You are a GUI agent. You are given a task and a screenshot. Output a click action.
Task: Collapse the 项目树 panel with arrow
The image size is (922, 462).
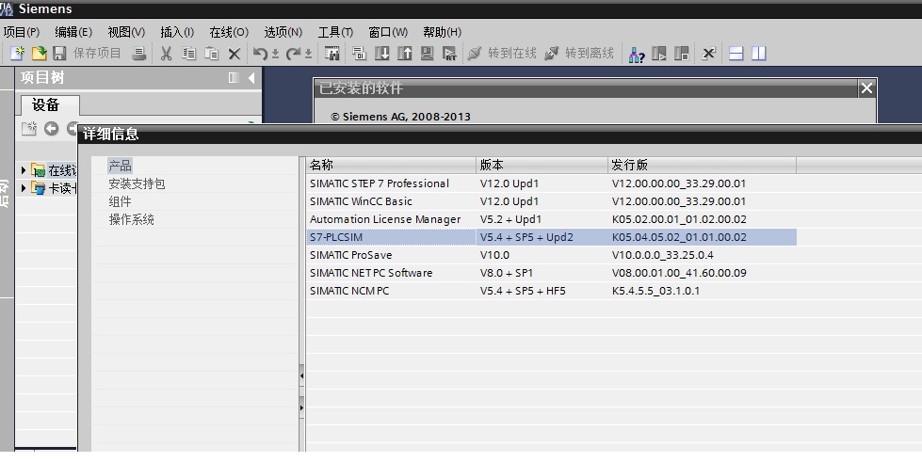coord(251,77)
